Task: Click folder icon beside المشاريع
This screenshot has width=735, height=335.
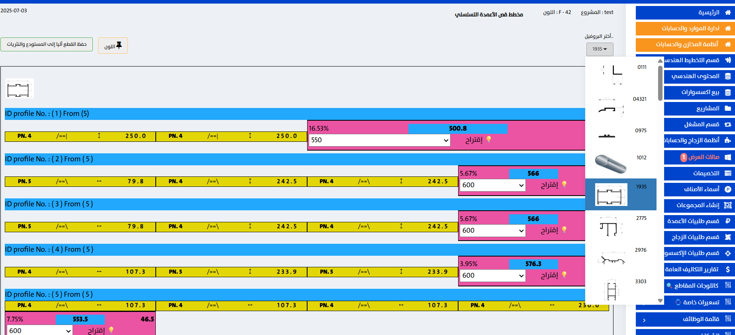Action: pyautogui.click(x=728, y=108)
